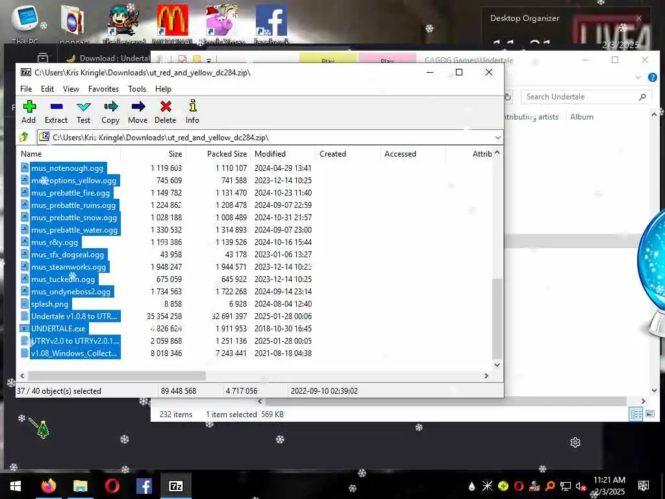Sort by the Modified column header

click(x=270, y=153)
